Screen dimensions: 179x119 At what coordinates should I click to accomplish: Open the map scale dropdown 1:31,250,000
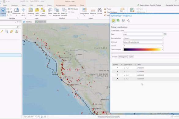(30, 117)
